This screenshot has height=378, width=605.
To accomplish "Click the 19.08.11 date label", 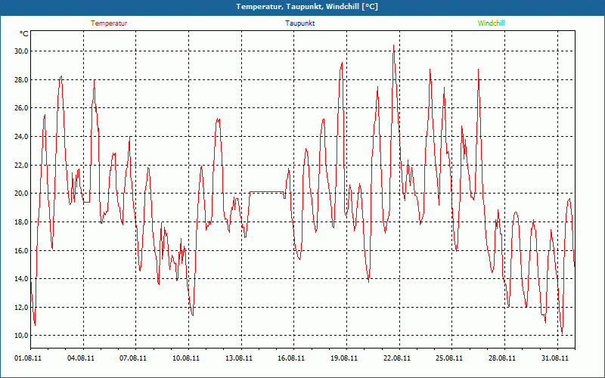I will 344,358.
